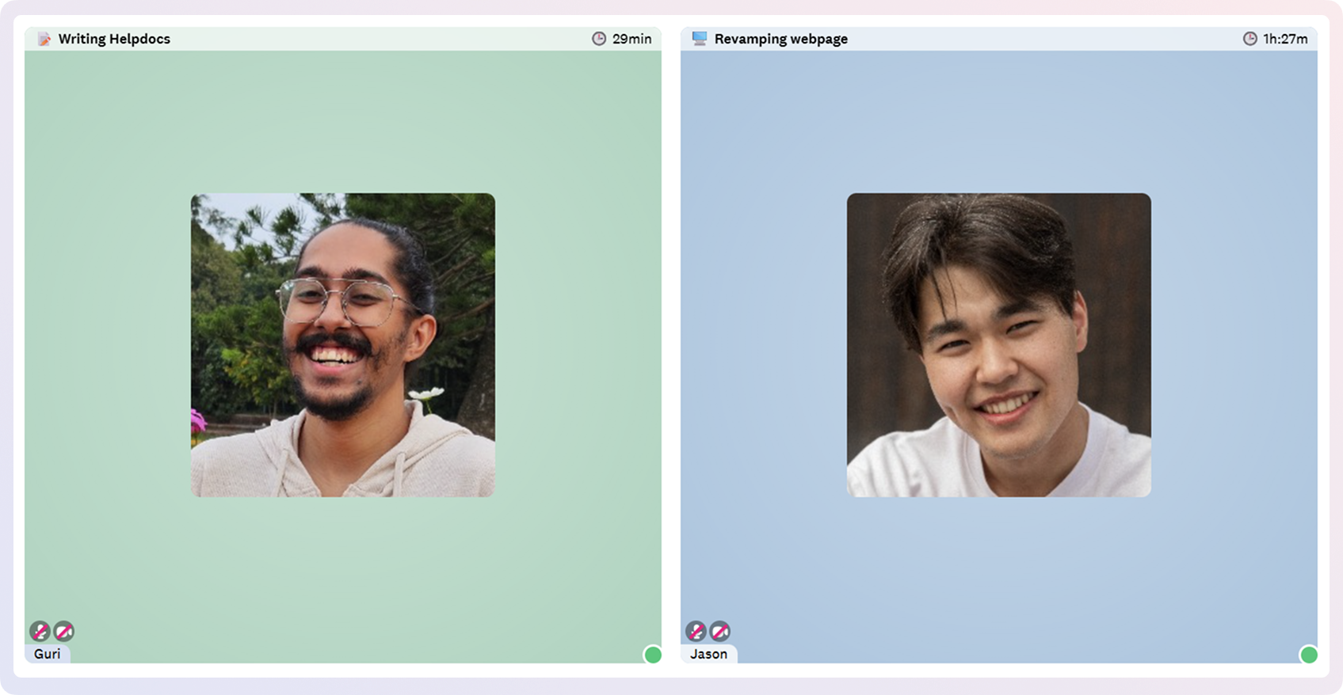Click Guri's green online status dot
The height and width of the screenshot is (695, 1343).
click(x=653, y=655)
